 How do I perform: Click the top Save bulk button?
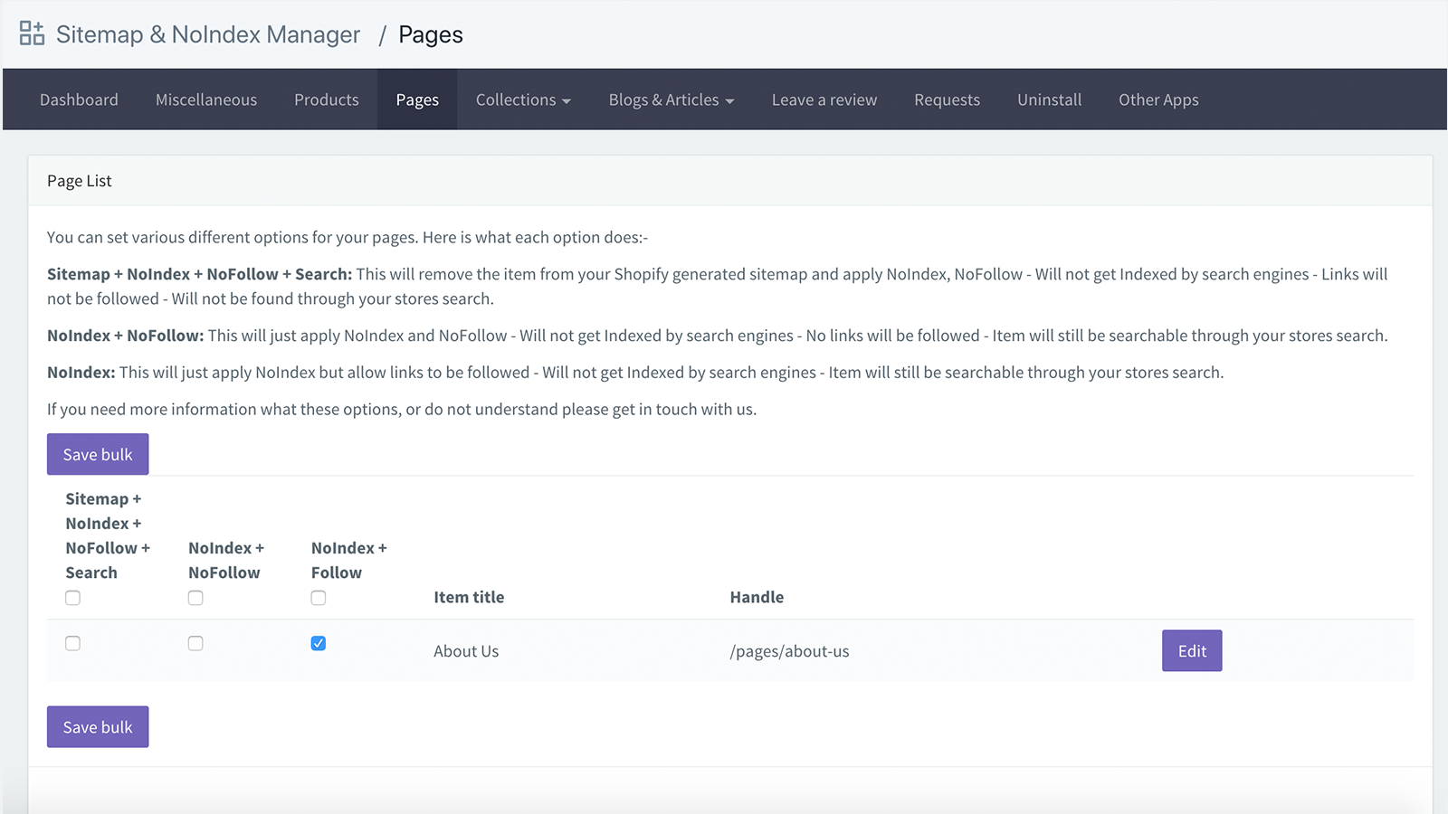[x=97, y=454]
